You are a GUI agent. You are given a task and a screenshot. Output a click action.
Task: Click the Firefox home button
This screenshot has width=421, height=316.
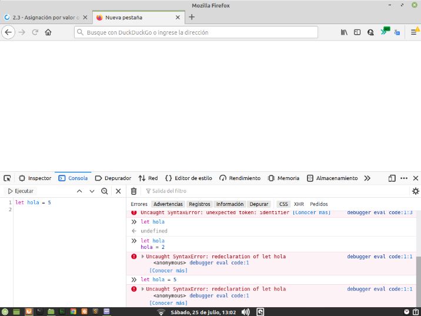click(x=48, y=32)
